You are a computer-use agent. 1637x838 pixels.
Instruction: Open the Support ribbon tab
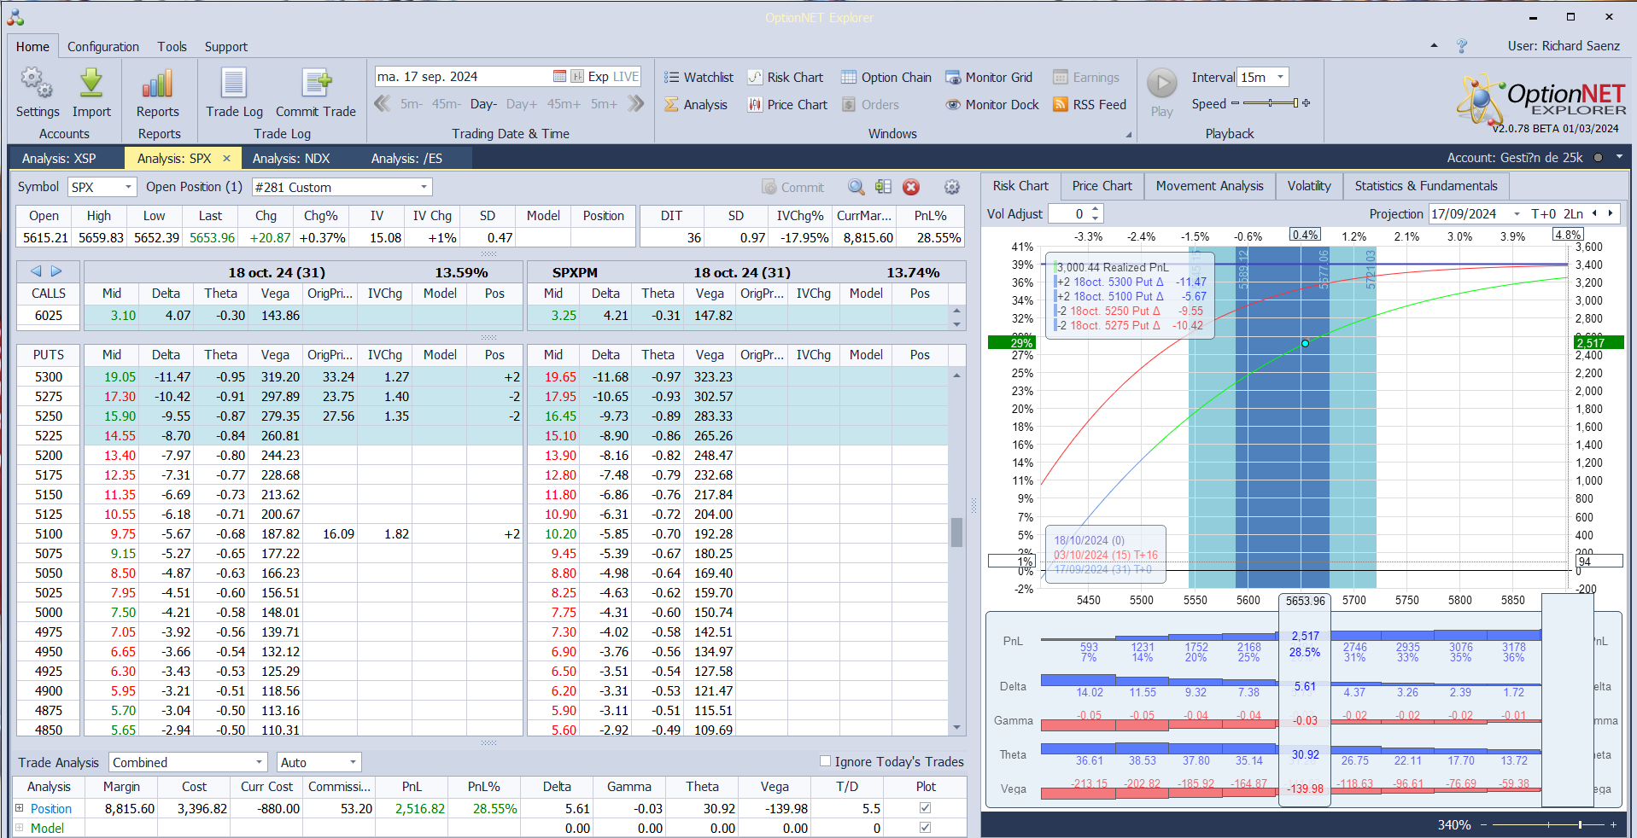[226, 47]
